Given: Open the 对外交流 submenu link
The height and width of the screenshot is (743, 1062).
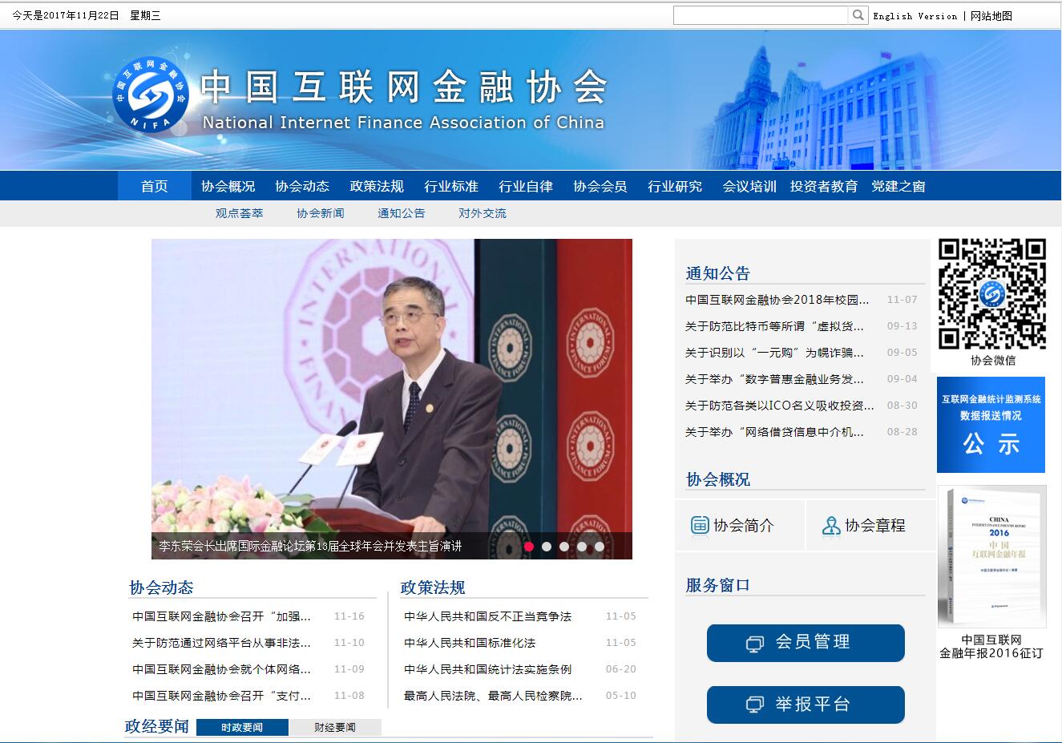Looking at the screenshot, I should click(x=483, y=213).
